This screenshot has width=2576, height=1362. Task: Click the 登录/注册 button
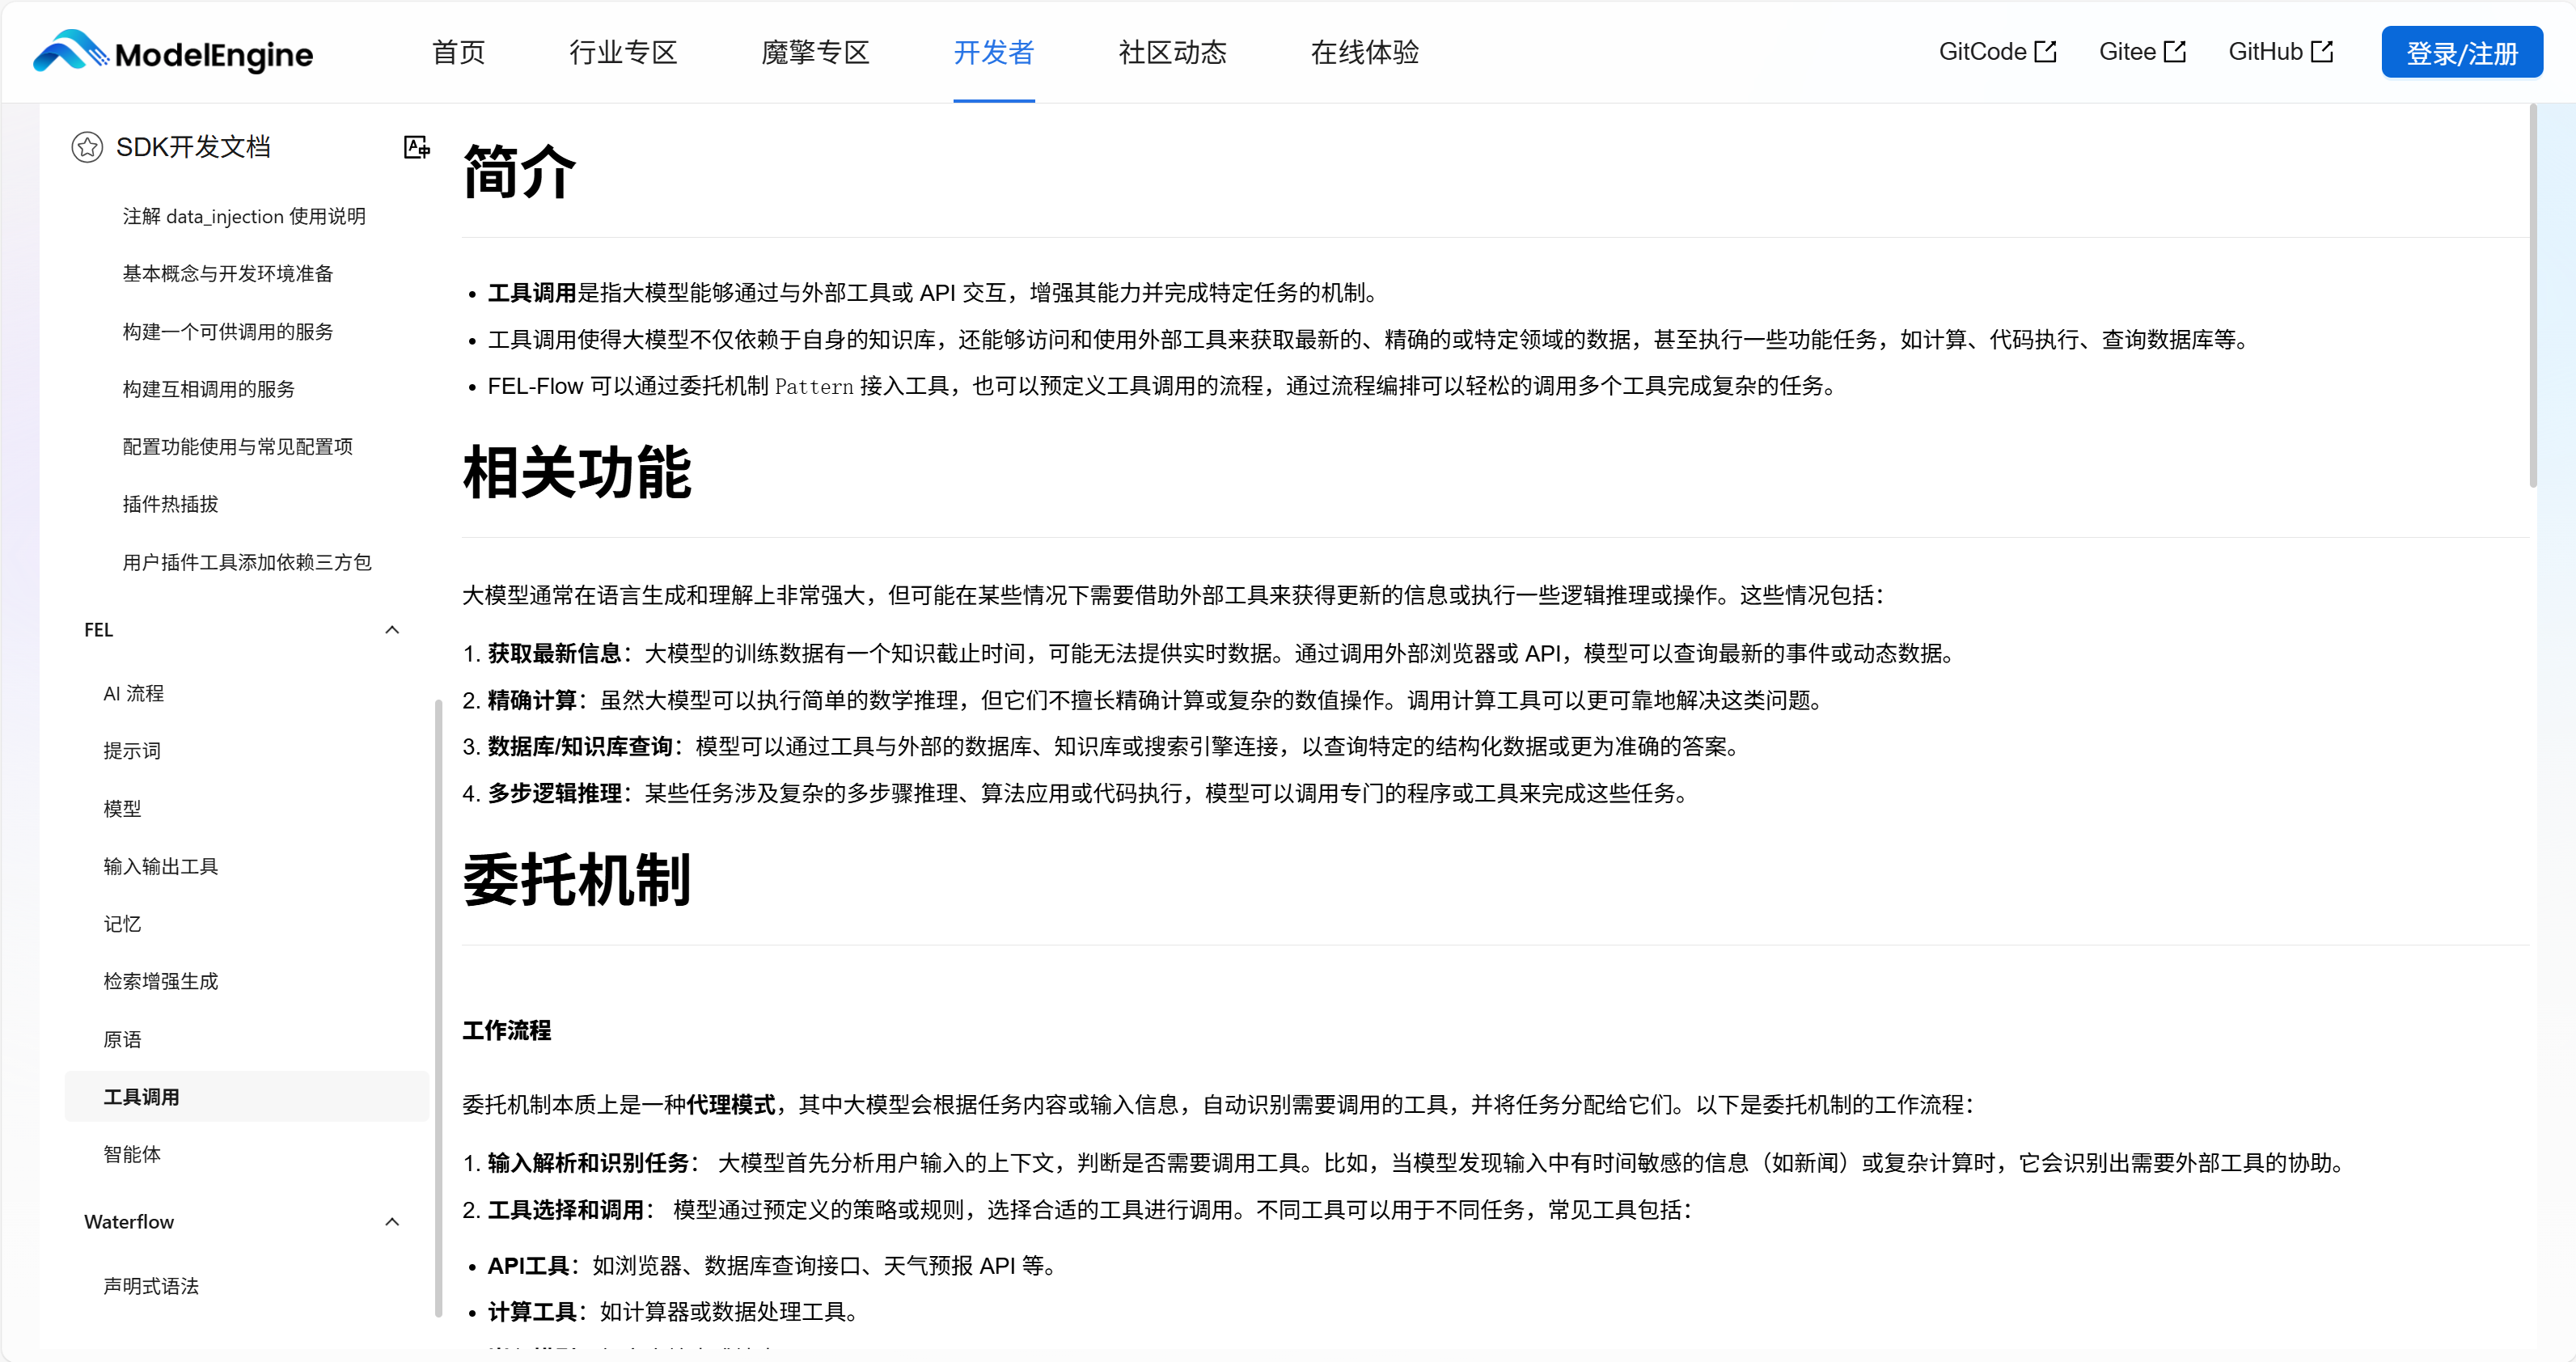coord(2462,51)
